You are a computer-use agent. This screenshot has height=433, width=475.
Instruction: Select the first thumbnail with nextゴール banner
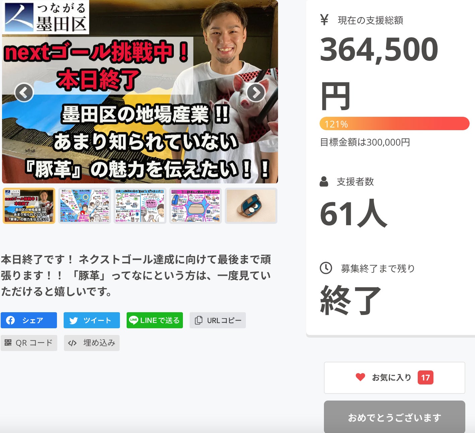[x=29, y=206]
